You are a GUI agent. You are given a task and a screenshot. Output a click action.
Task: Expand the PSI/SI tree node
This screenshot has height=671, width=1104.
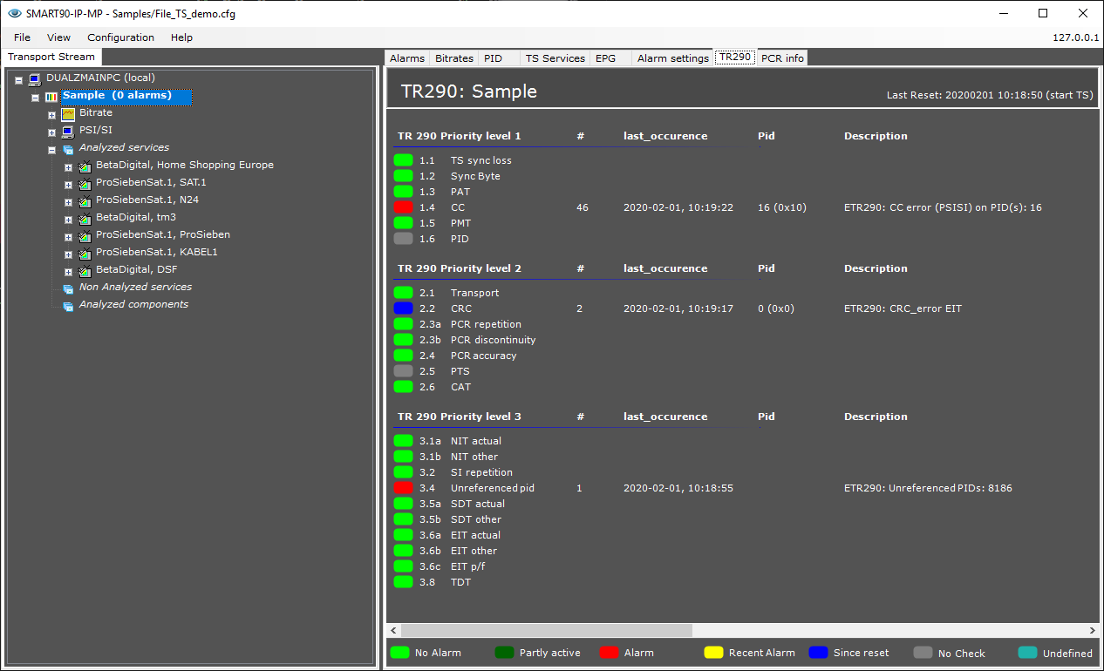coord(52,132)
